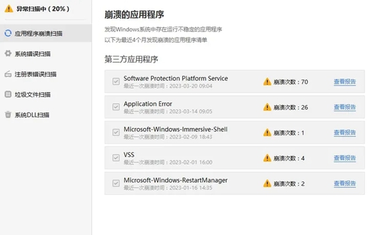Click the 异常扫描中 (20%) progress status
Viewport: 369px width, 235px height.
pos(43,9)
